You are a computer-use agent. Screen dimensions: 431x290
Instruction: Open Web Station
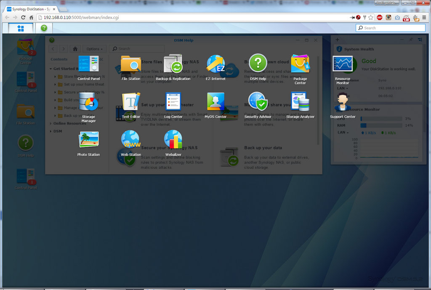pos(131,144)
